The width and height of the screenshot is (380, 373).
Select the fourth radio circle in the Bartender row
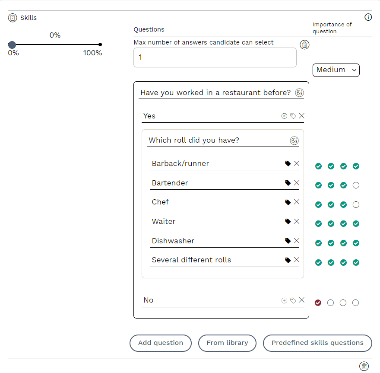tap(356, 185)
